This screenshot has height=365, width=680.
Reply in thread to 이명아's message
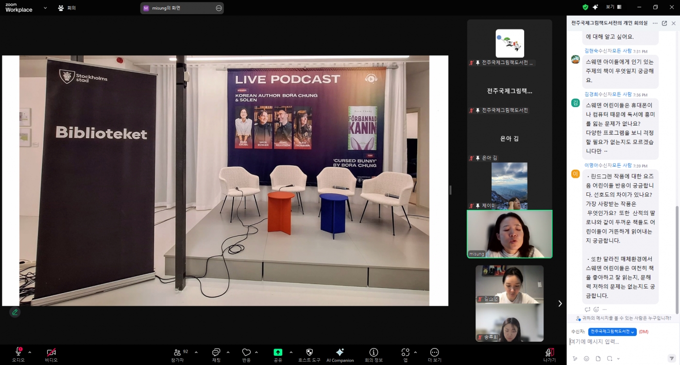[587, 309]
